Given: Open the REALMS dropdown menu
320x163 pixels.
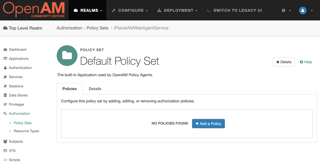Looking at the screenshot, I should click(x=88, y=10).
